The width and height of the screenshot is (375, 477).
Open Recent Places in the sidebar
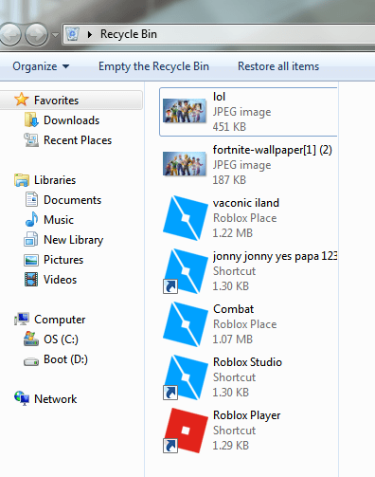coord(78,140)
